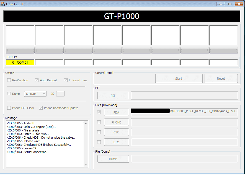Click the ETC file select button
The image size is (245, 175).
pyautogui.click(x=116, y=142)
